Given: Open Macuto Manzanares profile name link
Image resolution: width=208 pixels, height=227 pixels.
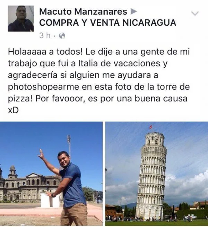Looking at the screenshot, I should (83, 11).
